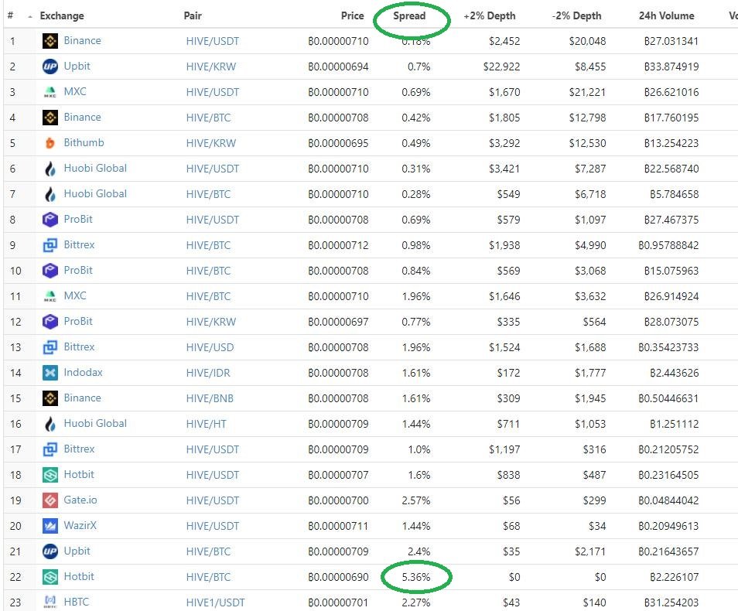Open the MXC exchange link in row 3
This screenshot has width=738, height=611.
pyautogui.click(x=75, y=91)
